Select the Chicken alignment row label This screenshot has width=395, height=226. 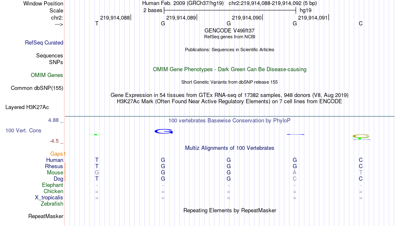click(x=53, y=191)
